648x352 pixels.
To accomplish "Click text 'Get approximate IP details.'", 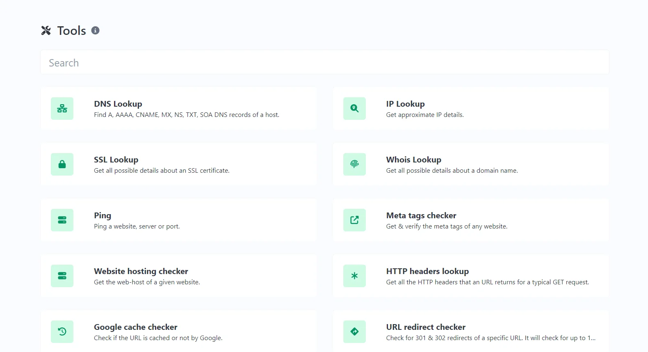I will point(425,115).
